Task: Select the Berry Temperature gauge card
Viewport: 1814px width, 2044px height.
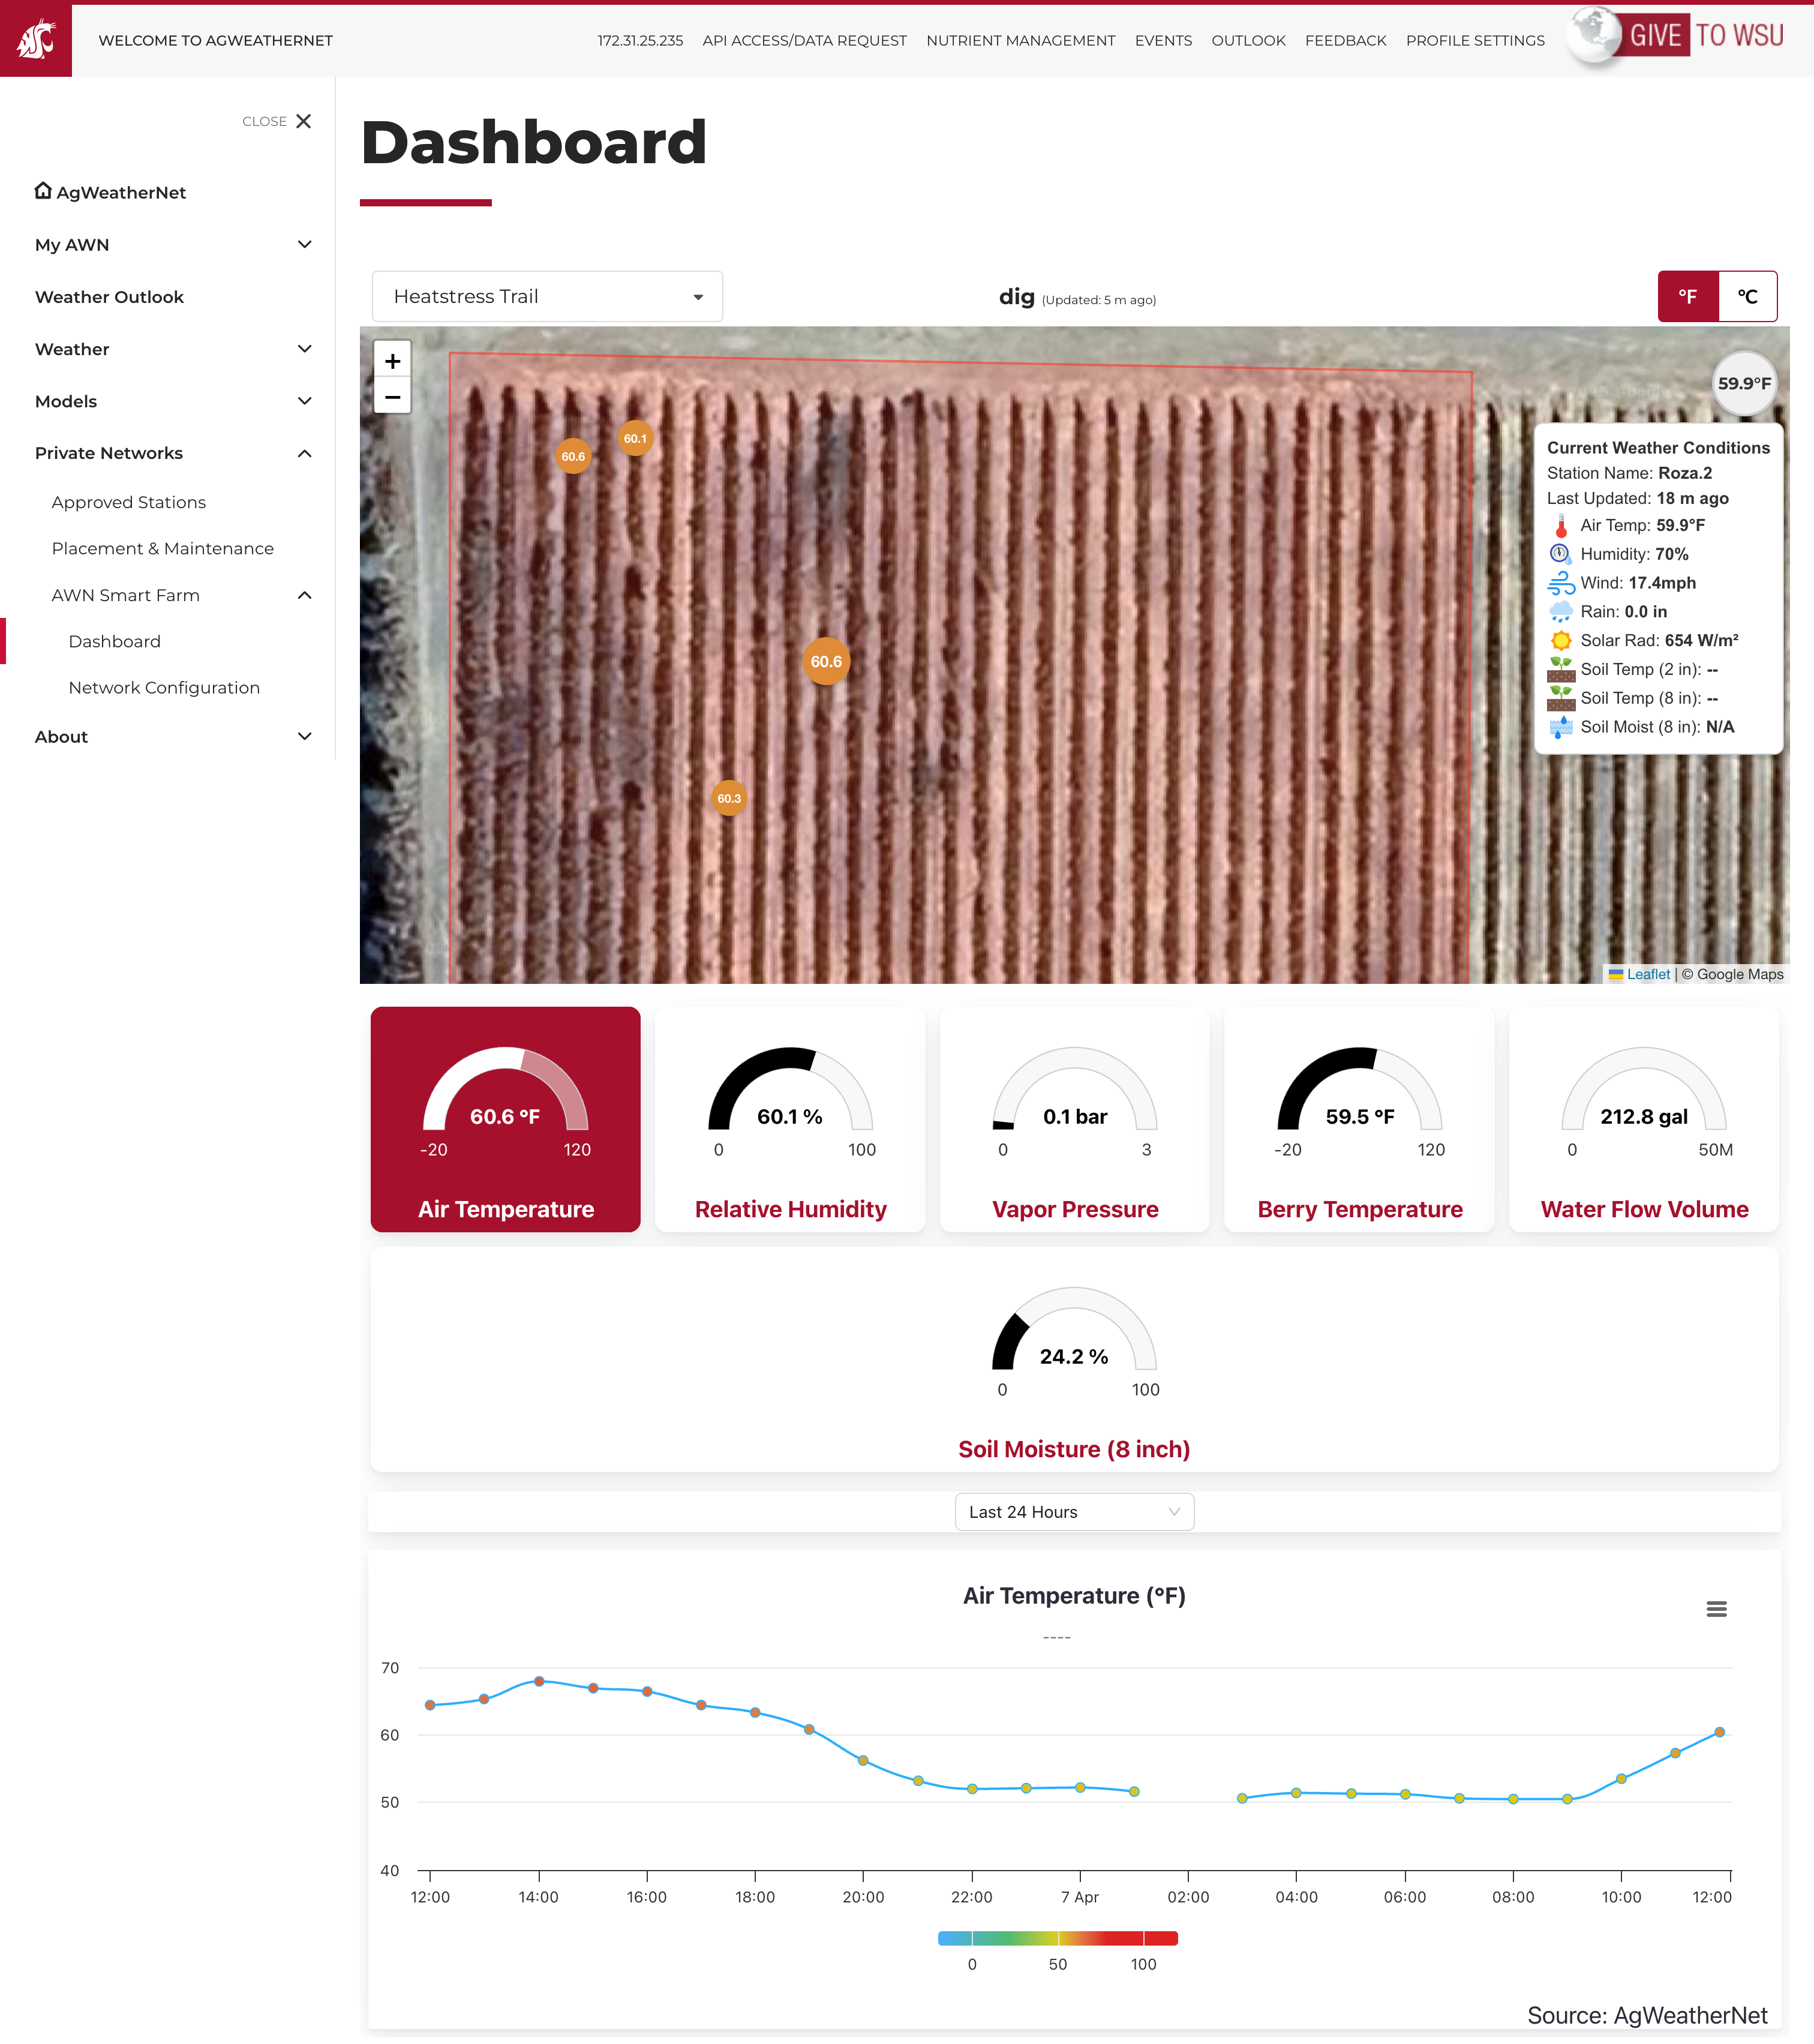Action: click(1359, 1119)
